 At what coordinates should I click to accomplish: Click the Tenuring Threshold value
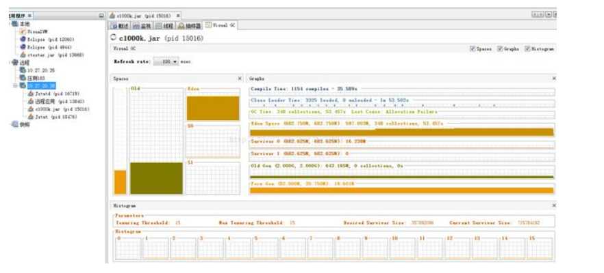tap(177, 222)
